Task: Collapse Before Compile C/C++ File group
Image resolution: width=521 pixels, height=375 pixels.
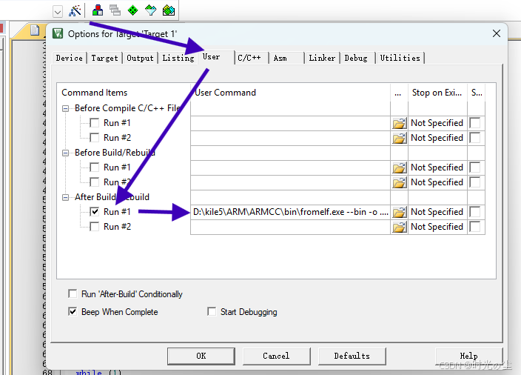Action: tap(65, 108)
